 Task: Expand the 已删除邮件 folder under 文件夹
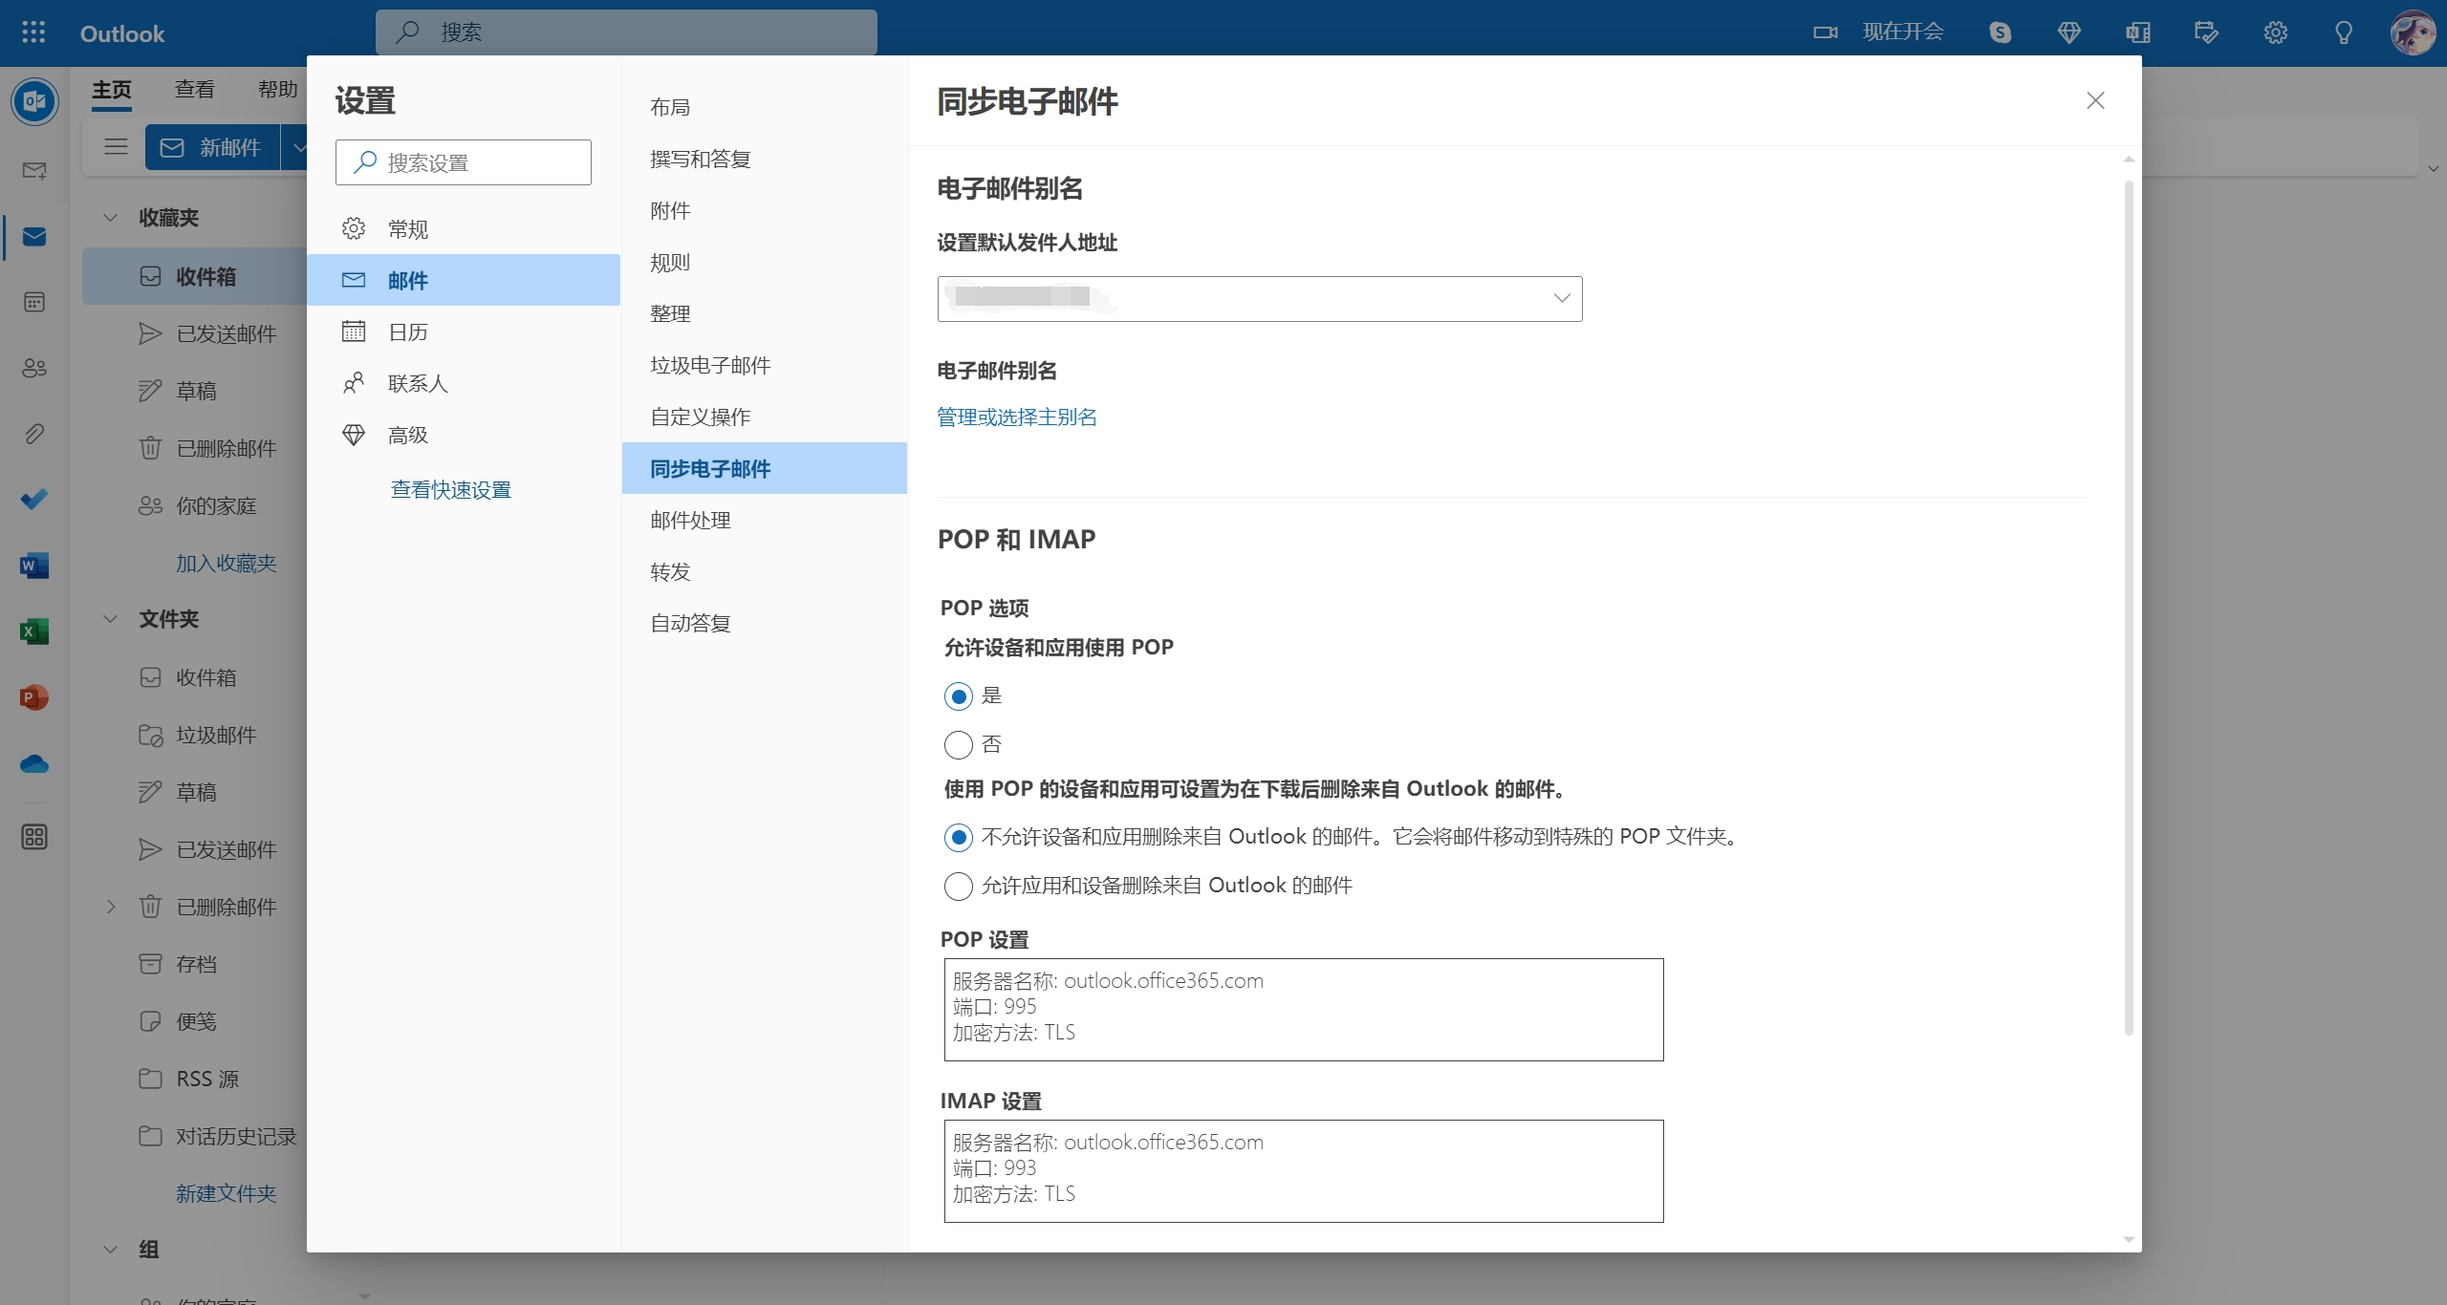[111, 907]
